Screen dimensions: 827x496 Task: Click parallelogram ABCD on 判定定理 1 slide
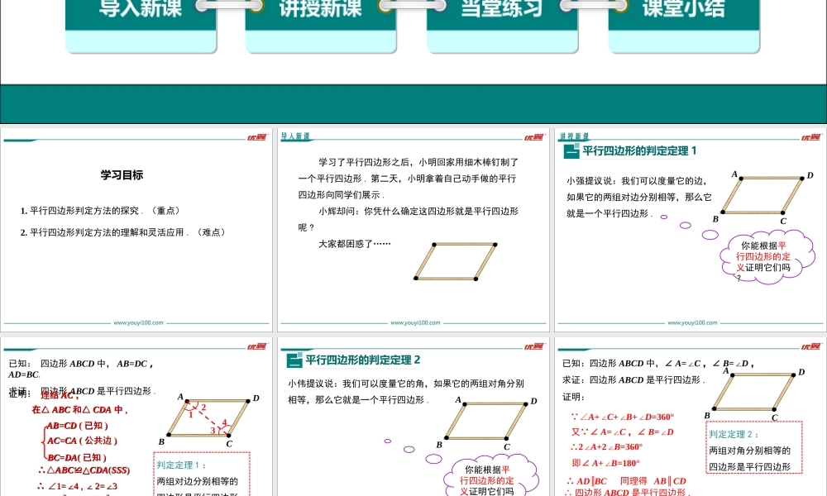pos(763,197)
